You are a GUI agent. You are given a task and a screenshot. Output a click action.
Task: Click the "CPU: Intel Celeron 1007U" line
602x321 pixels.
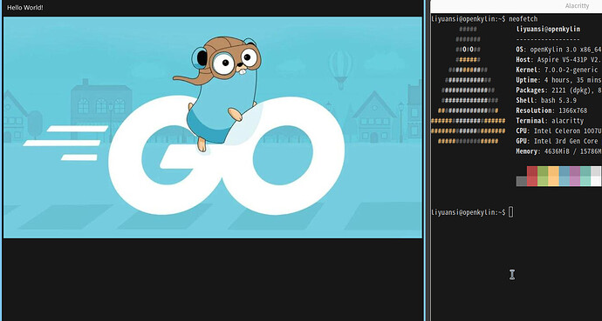coord(558,130)
